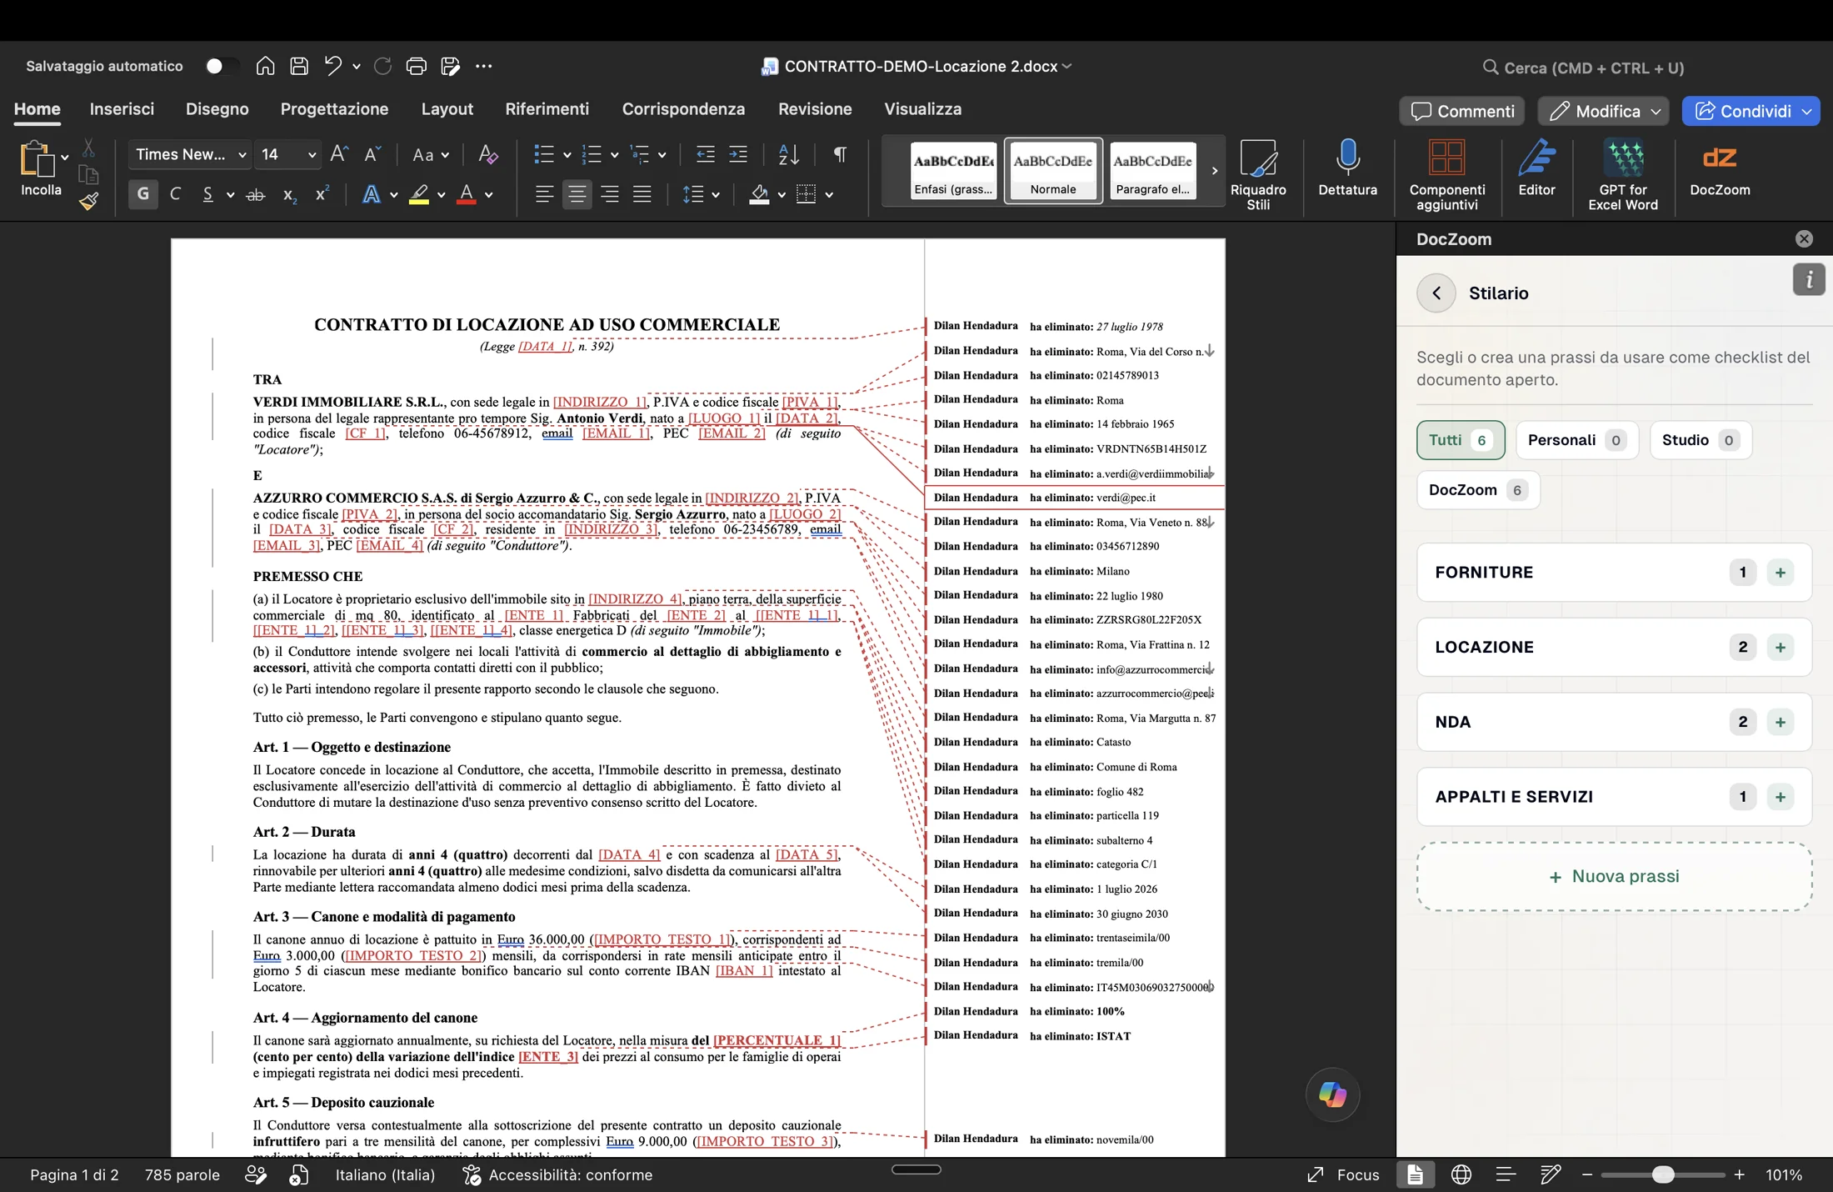Toggle strikethrough formatting
Screen dimensions: 1833x1192
[256, 194]
